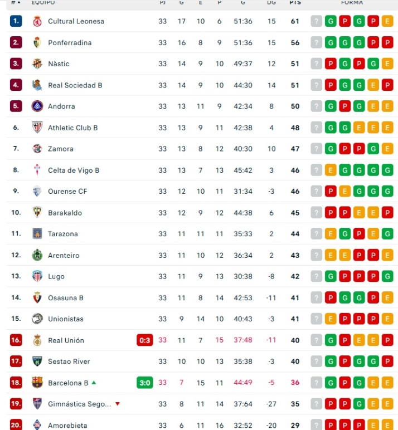Open the Unionistas team link

pos(66,319)
